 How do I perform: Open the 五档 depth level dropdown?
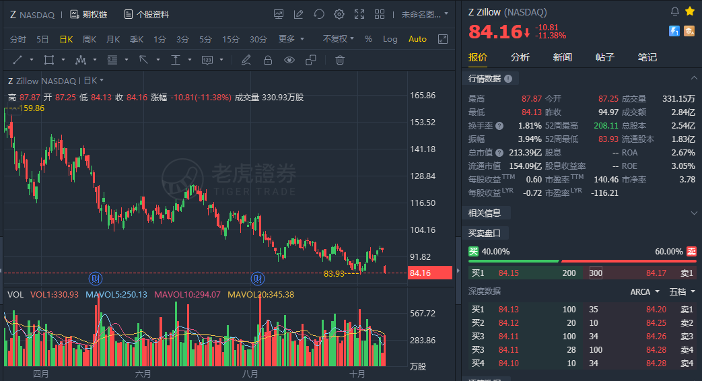[x=682, y=292]
